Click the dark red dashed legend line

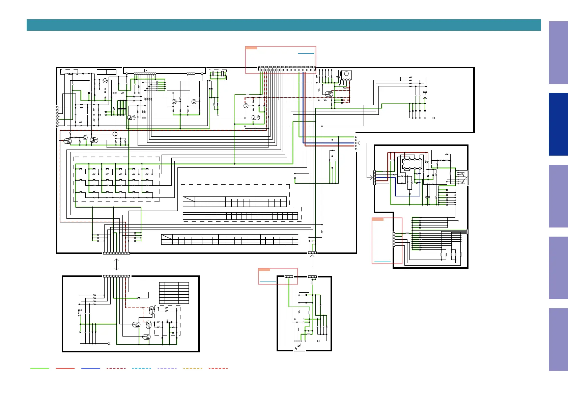116,368
